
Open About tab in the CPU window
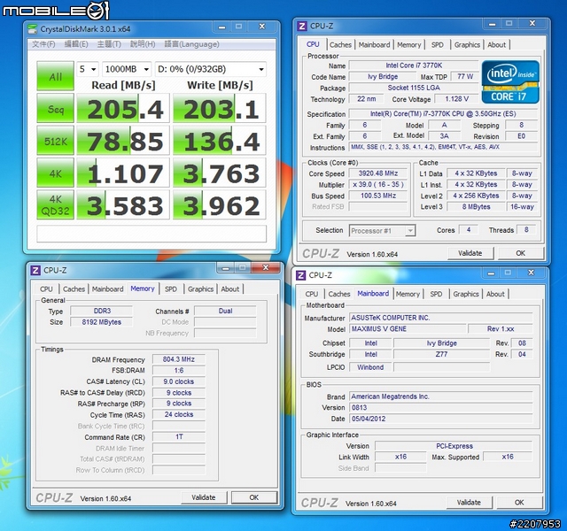click(x=496, y=45)
